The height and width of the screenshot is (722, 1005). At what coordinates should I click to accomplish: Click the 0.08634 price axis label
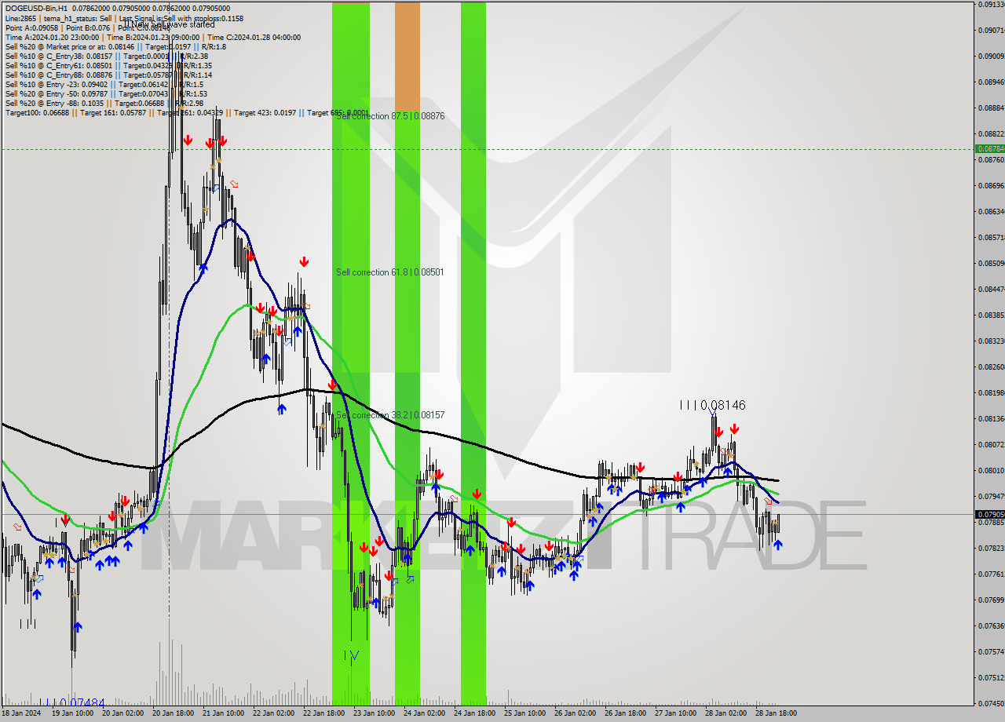click(x=990, y=211)
